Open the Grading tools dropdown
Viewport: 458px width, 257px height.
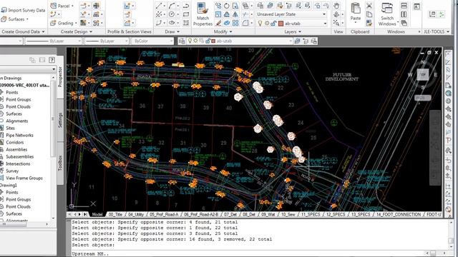[x=64, y=23]
